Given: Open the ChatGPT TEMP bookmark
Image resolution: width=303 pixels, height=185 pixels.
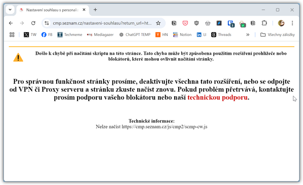Looking at the screenshot, I should (135, 35).
